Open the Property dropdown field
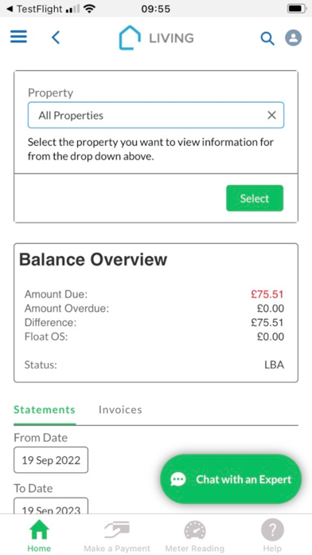This screenshot has height=555, width=312. pos(156,115)
